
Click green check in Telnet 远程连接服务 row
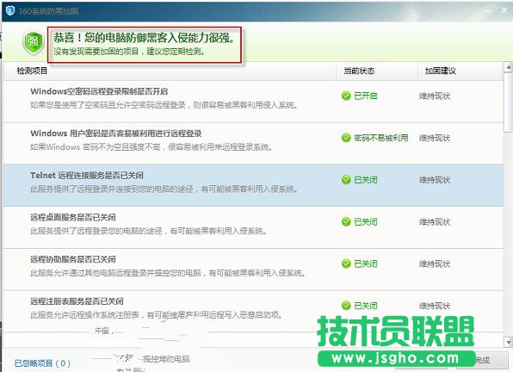pyautogui.click(x=346, y=180)
